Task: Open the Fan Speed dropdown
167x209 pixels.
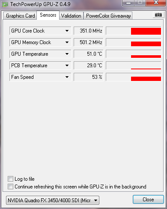Action: (67, 77)
